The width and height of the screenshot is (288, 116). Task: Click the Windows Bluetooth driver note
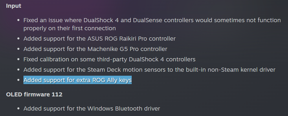[91, 109]
